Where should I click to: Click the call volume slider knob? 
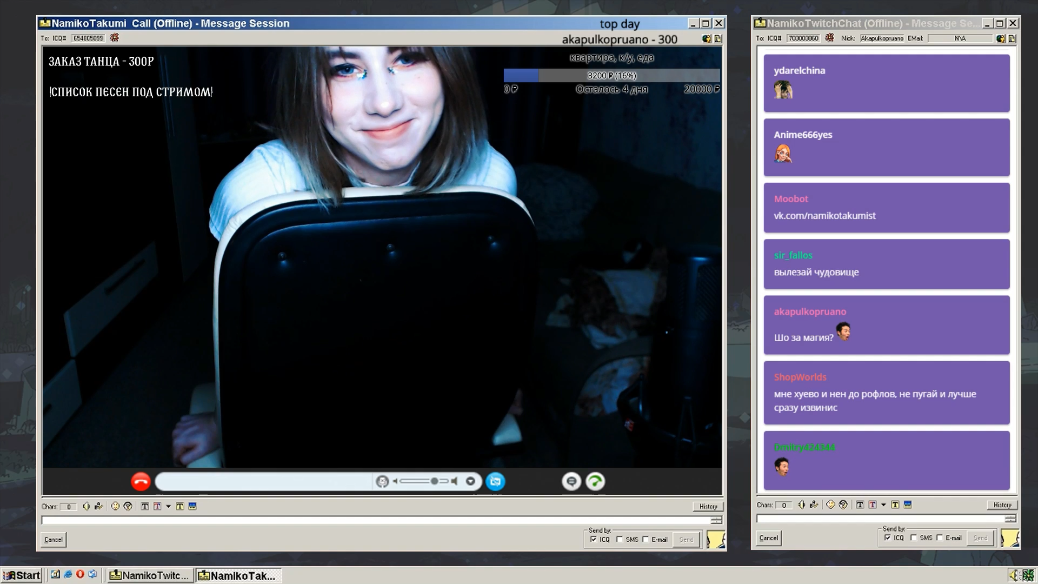pyautogui.click(x=434, y=481)
